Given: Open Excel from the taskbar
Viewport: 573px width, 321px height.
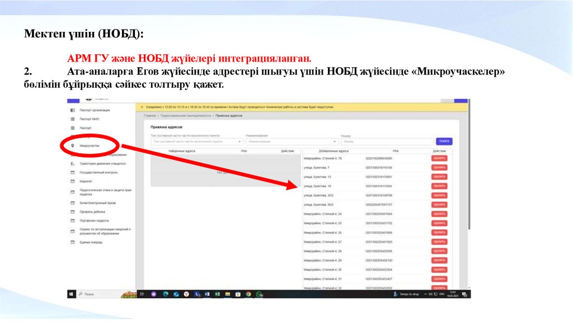Looking at the screenshot, I should click(218, 294).
